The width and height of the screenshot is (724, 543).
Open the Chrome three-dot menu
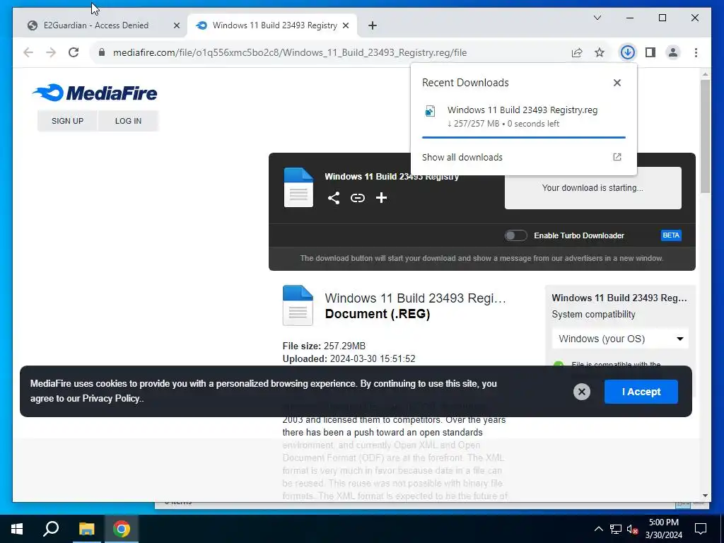[x=696, y=52]
